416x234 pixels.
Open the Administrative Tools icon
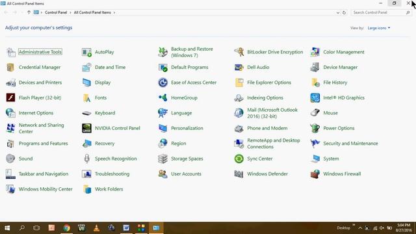(10, 52)
